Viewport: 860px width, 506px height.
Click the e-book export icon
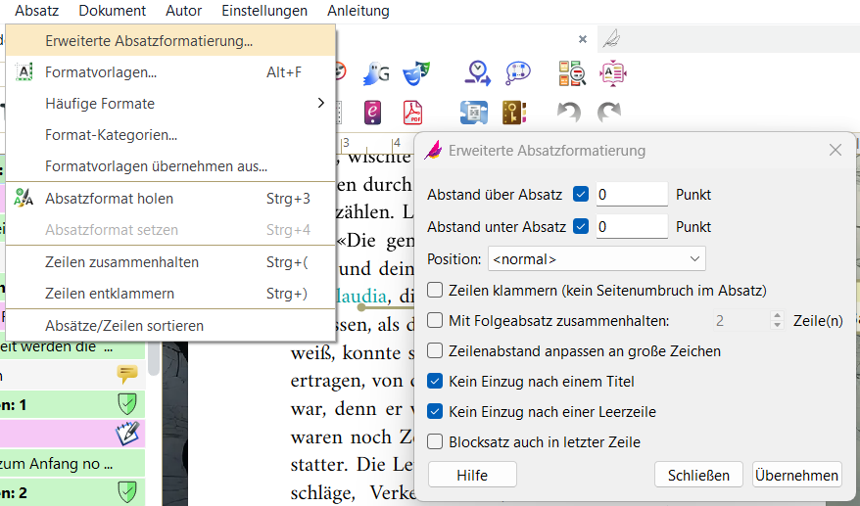tap(373, 113)
